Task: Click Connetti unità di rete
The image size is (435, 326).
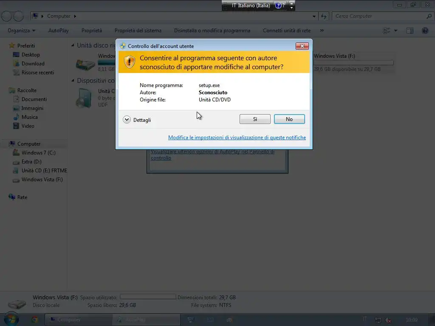Action: 287,31
